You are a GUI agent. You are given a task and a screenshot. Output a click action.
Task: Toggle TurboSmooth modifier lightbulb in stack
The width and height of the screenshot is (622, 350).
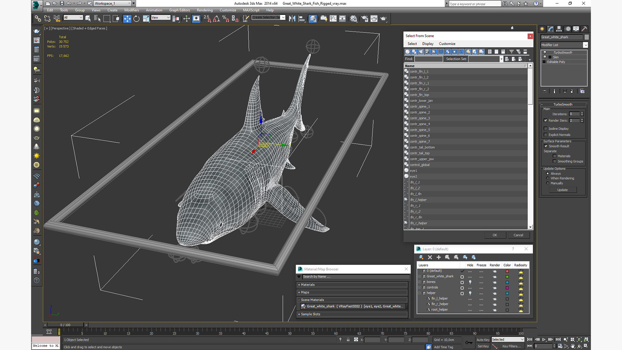click(x=545, y=52)
